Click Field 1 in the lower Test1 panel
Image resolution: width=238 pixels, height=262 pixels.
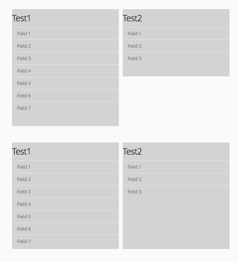[x=65, y=167]
